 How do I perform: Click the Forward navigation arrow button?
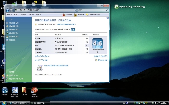(x=11, y=10)
